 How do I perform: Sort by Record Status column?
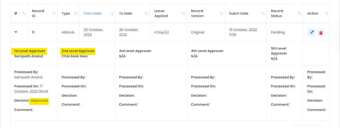[x=299, y=13]
